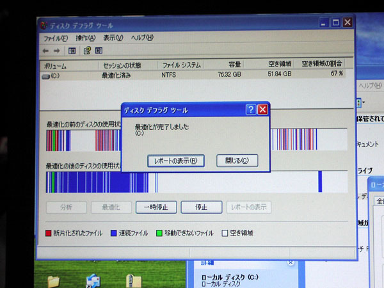Click the セッションの状態 column header
The image size is (384, 288).
(x=128, y=66)
